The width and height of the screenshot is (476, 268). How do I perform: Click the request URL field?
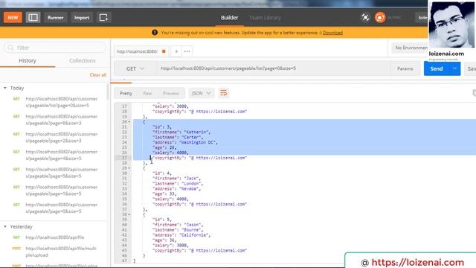coord(273,68)
